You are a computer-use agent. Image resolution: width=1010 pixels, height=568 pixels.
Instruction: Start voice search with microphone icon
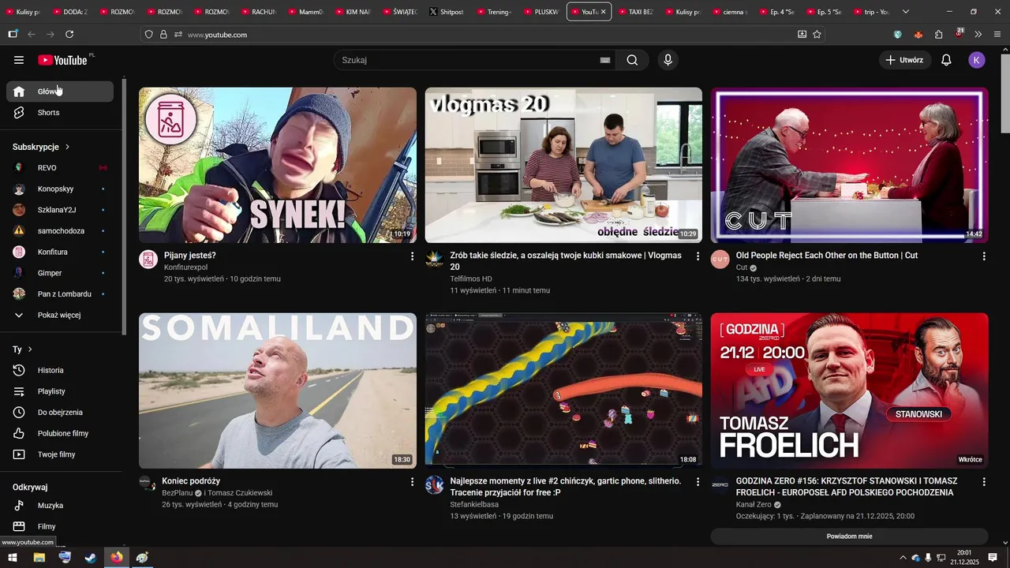point(668,60)
